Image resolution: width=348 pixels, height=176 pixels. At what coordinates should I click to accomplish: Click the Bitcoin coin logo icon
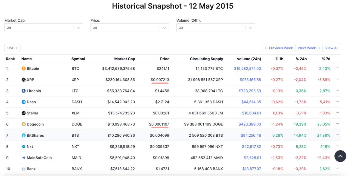pyautogui.click(x=23, y=69)
